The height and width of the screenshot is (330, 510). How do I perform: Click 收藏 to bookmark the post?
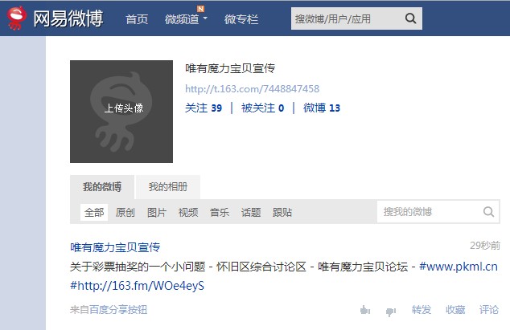(x=455, y=310)
